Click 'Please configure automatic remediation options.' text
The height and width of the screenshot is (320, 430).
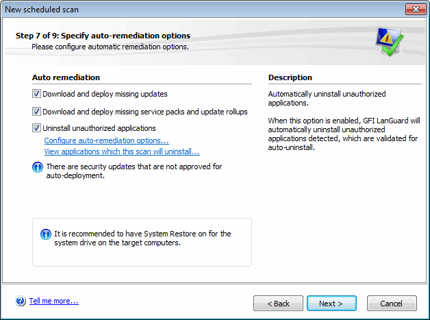pyautogui.click(x=110, y=47)
